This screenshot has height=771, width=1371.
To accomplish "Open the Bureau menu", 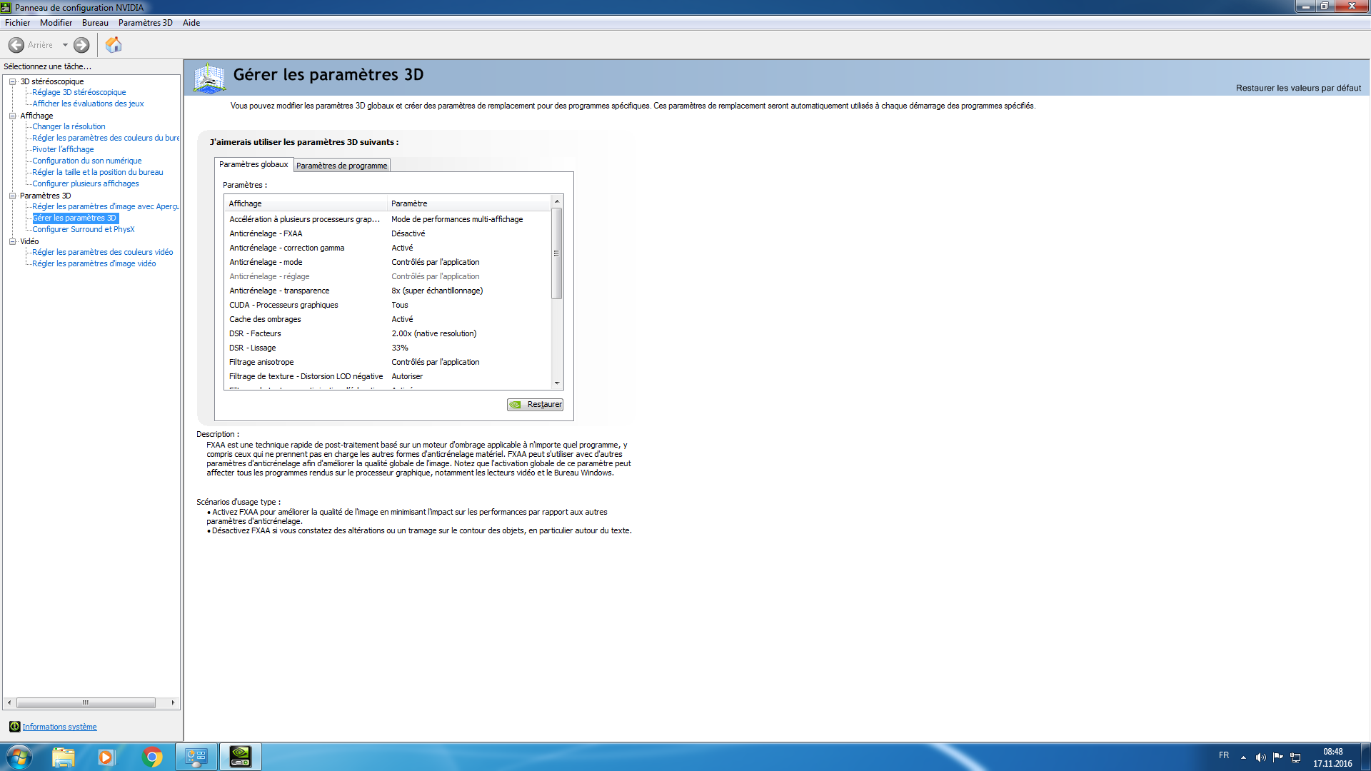I will [95, 23].
